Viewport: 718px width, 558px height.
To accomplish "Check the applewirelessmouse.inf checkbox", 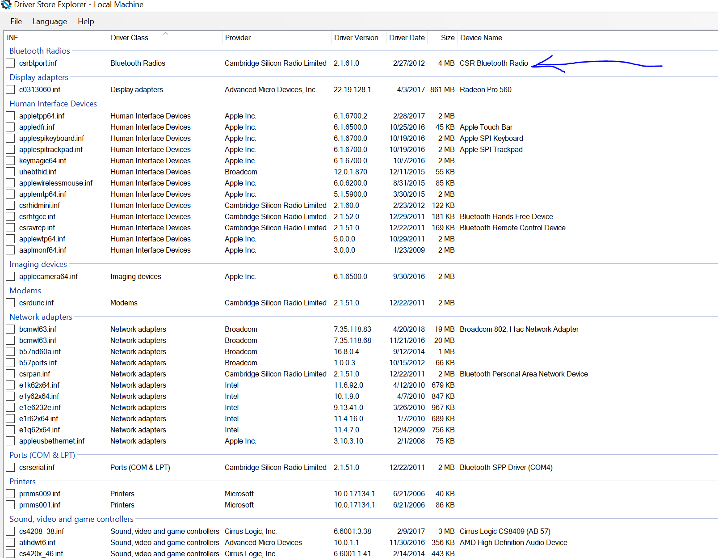I will 10,183.
